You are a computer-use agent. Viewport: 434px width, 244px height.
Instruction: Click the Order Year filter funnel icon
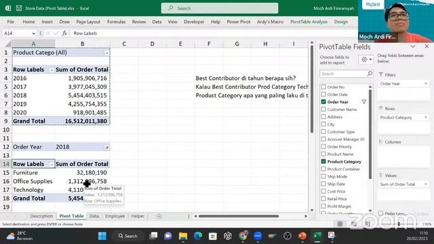(x=364, y=102)
